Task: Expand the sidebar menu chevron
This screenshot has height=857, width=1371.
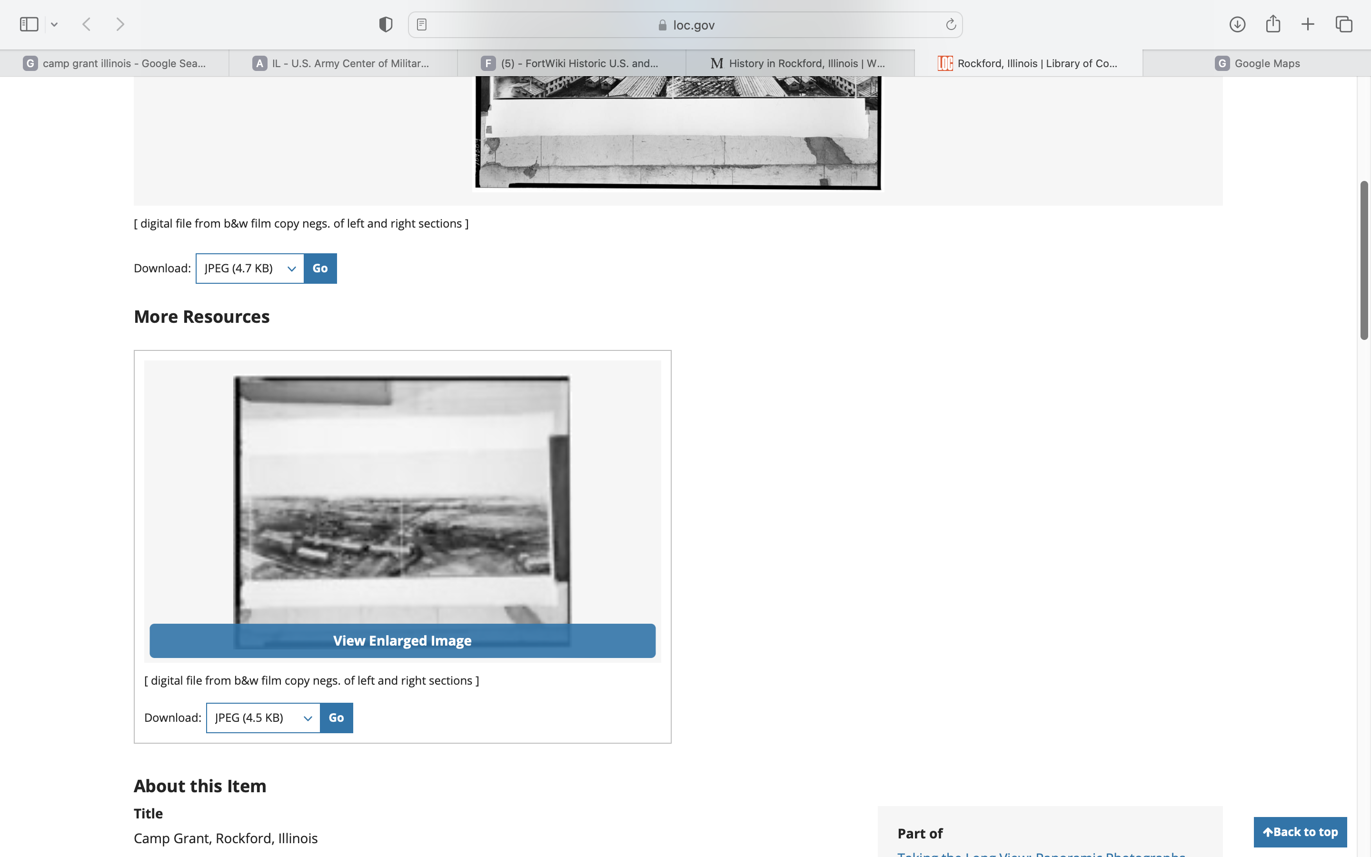Action: point(54,24)
